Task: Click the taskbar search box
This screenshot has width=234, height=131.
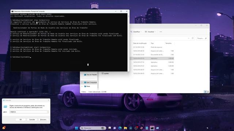Action: [93, 128]
